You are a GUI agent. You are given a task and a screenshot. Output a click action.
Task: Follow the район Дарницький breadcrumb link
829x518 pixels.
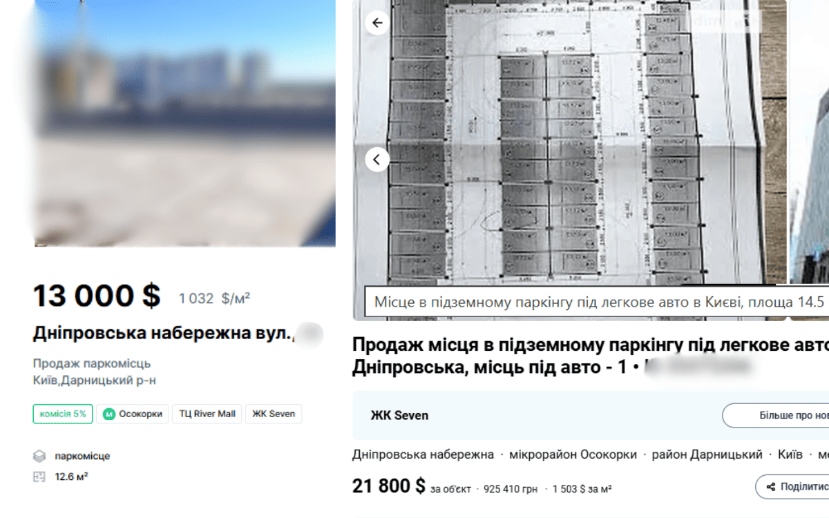tap(707, 454)
